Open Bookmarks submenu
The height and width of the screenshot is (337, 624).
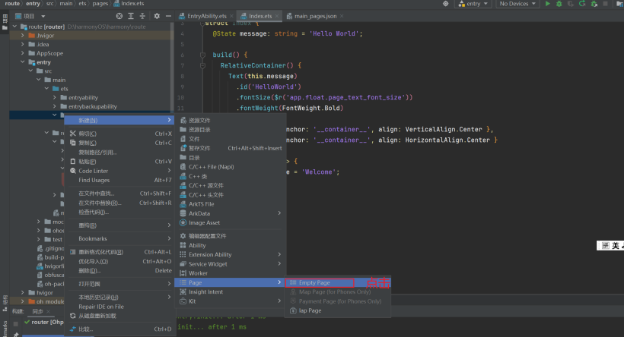[119, 238]
